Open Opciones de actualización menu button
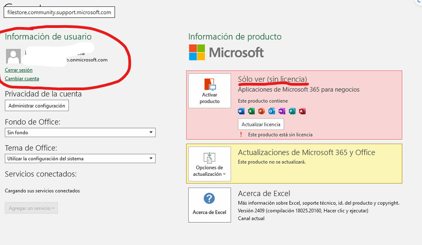422x245 pixels. tap(210, 164)
